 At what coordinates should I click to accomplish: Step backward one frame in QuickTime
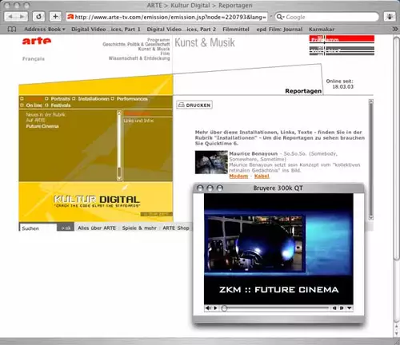click(x=334, y=308)
